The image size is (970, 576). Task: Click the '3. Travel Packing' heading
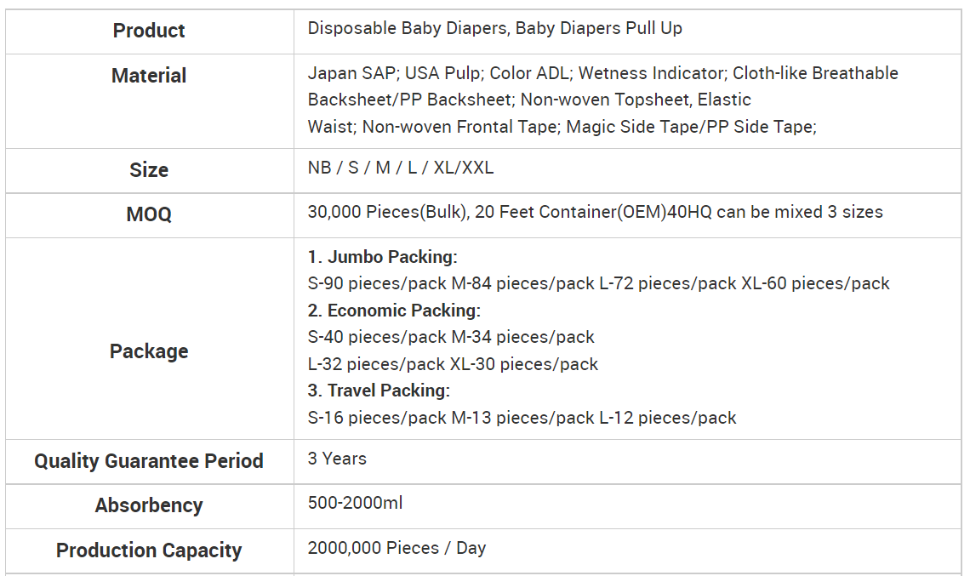coord(379,391)
